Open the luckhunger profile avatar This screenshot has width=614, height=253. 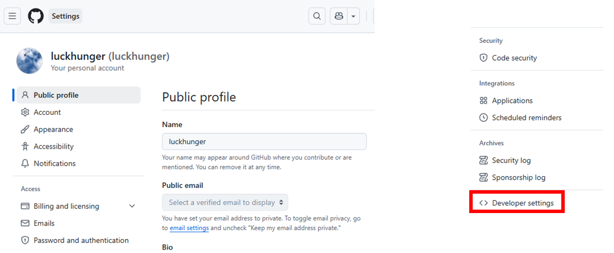coord(29,61)
